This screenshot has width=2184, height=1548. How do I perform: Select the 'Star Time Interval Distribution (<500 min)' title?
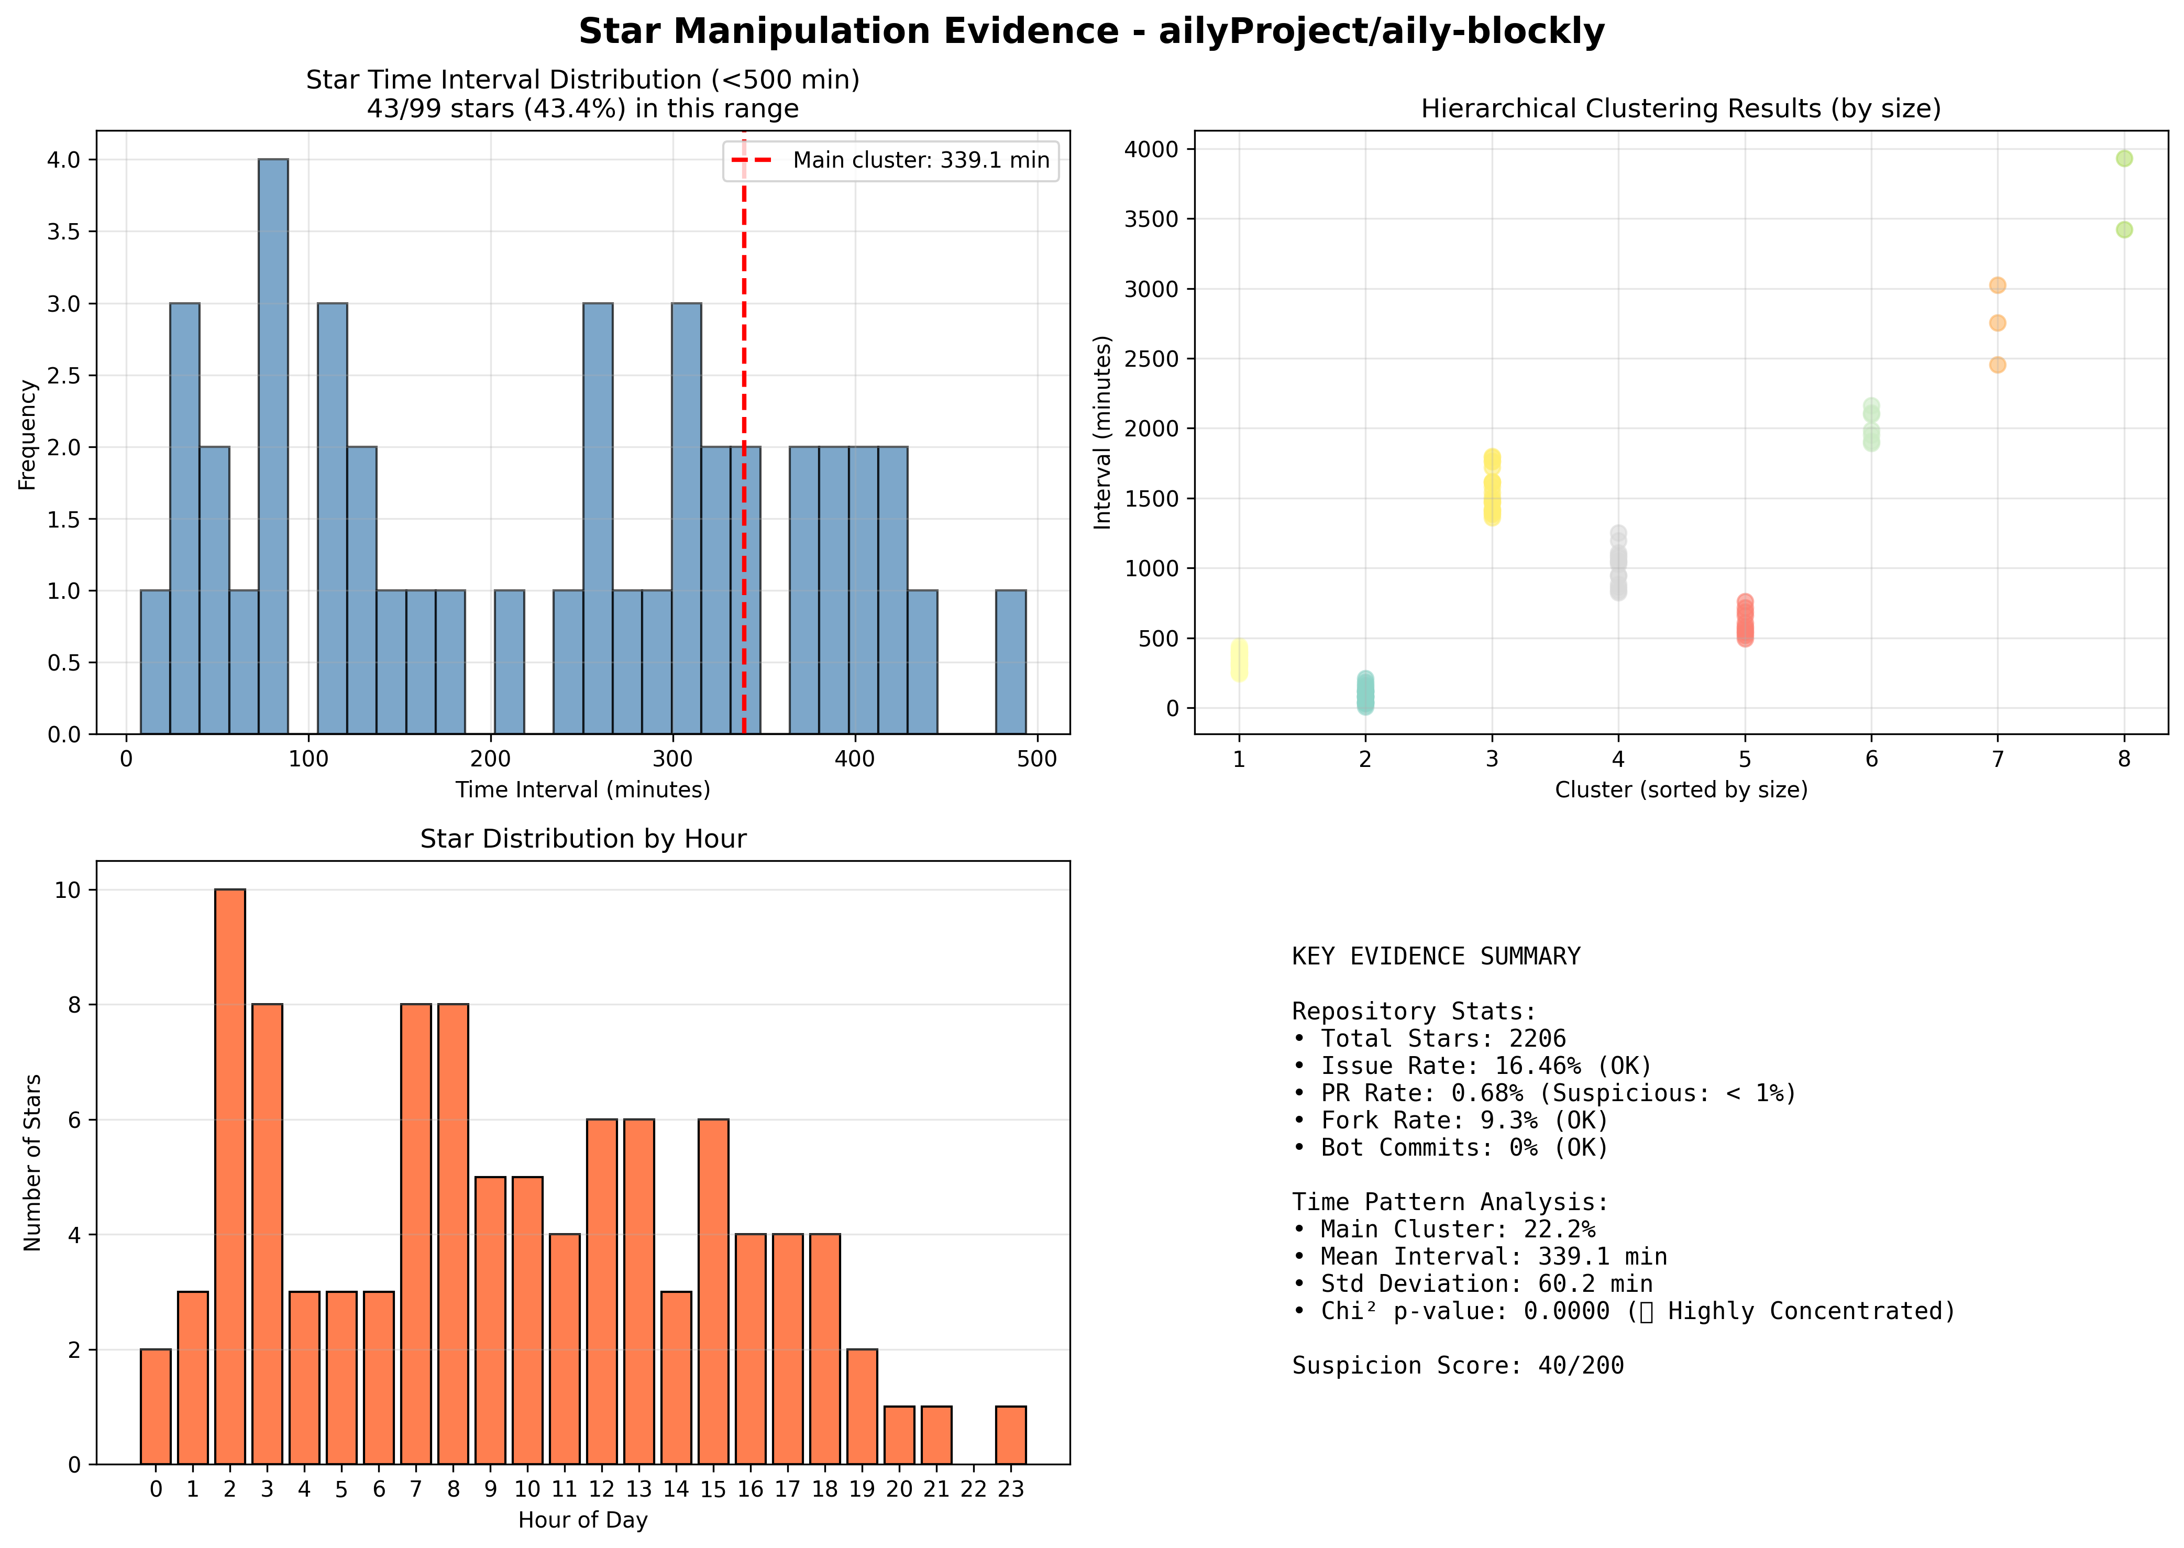click(582, 80)
